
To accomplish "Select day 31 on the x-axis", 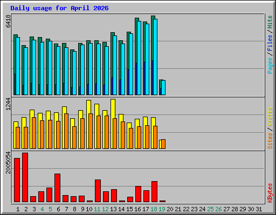I will click(x=259, y=209).
